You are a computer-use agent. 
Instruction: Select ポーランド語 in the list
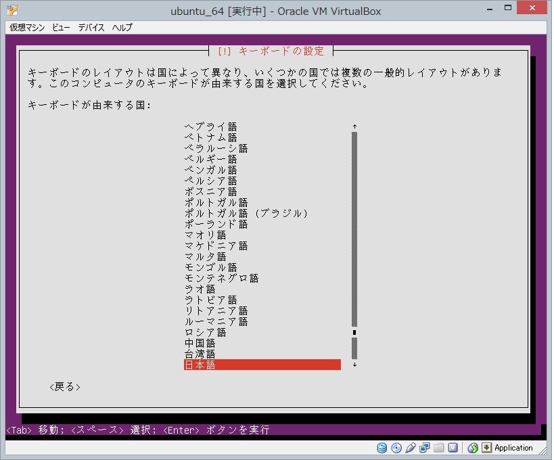216,224
